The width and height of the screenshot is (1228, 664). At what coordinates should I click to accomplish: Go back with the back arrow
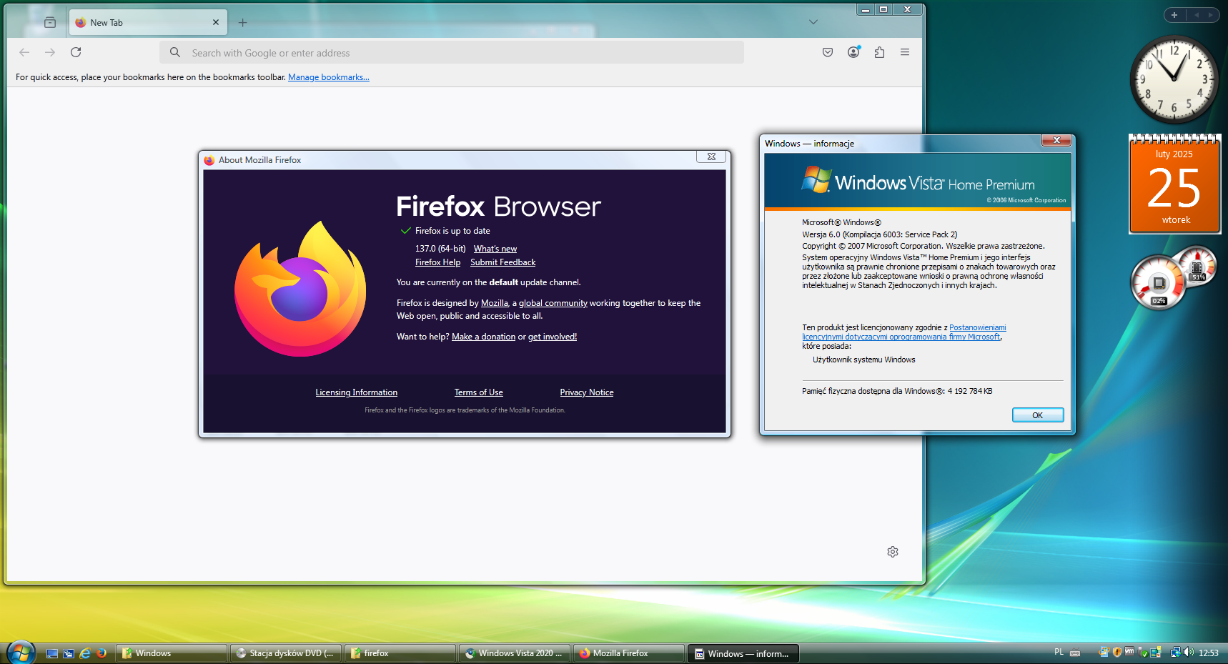point(24,52)
